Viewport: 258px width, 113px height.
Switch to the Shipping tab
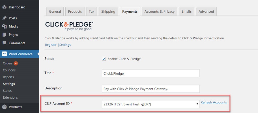pos(108,12)
